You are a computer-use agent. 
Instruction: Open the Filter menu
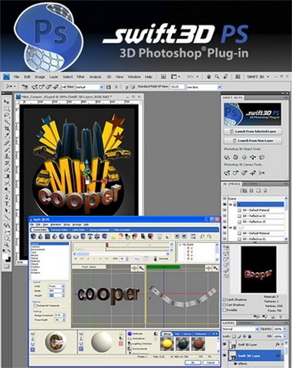pos(80,77)
